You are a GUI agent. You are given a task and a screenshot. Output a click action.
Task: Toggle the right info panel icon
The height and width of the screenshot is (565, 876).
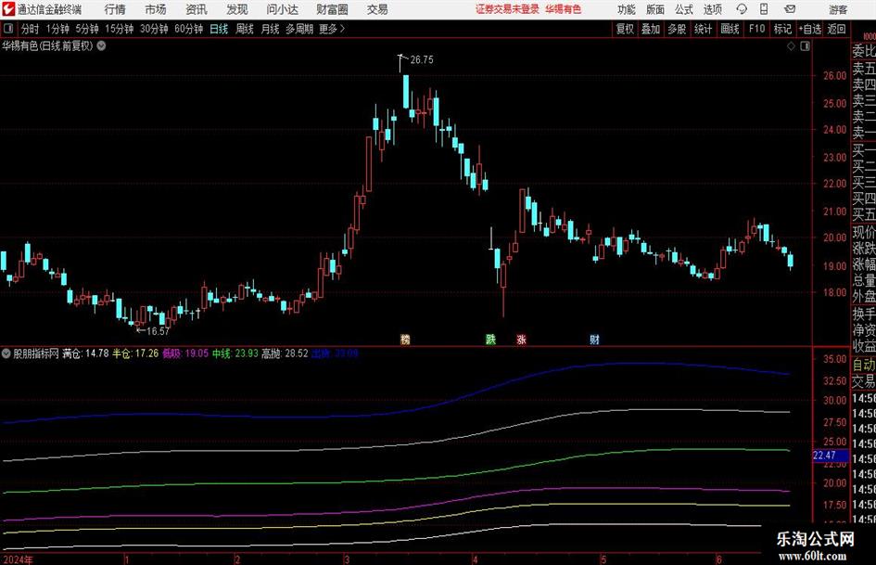[805, 45]
